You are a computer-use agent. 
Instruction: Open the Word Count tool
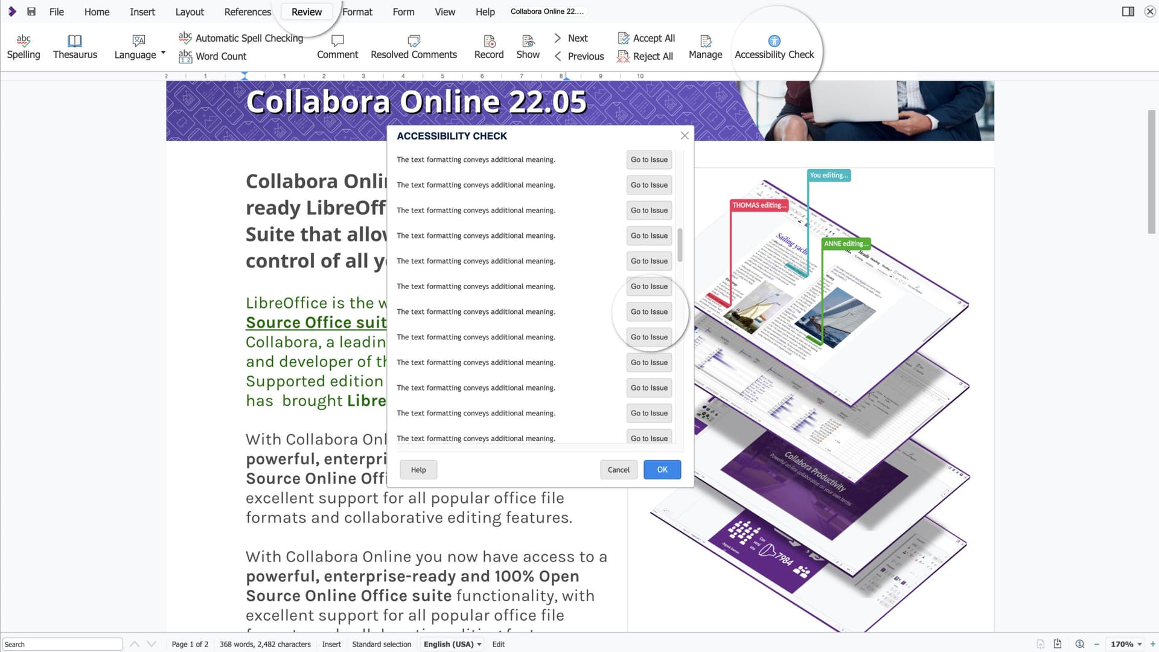click(212, 56)
